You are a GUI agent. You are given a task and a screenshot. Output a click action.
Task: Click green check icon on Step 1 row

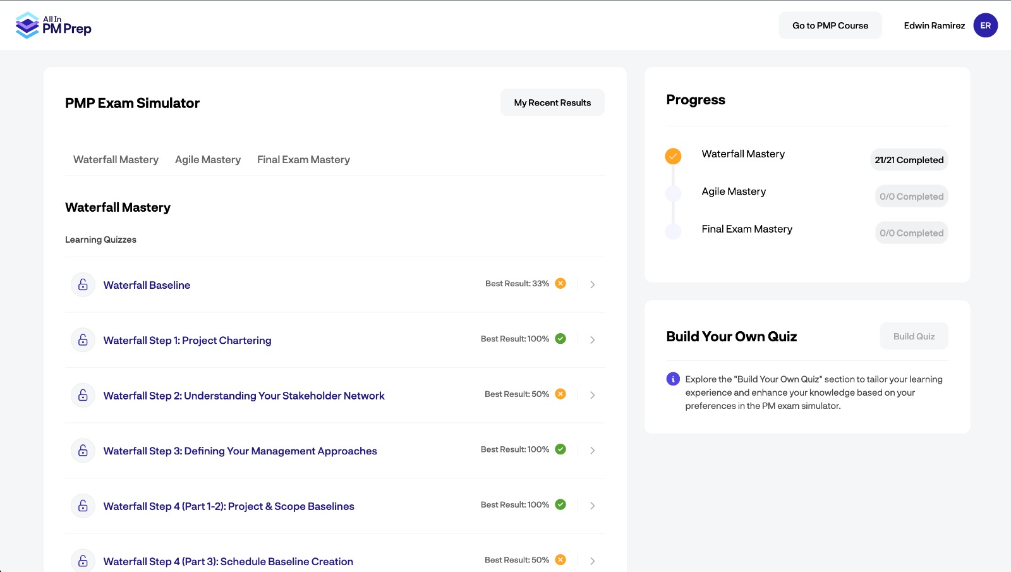pyautogui.click(x=560, y=339)
